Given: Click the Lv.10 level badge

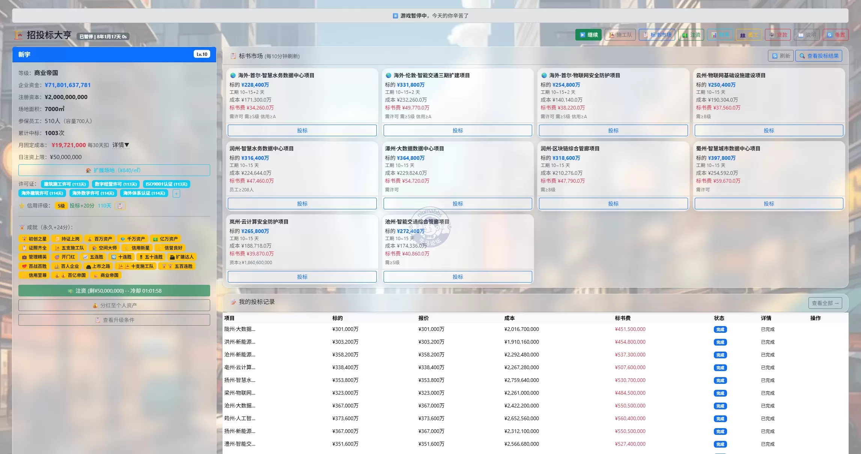Looking at the screenshot, I should [202, 54].
